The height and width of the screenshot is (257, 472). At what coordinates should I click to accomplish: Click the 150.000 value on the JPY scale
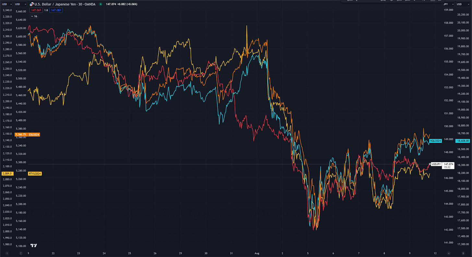click(x=448, y=126)
